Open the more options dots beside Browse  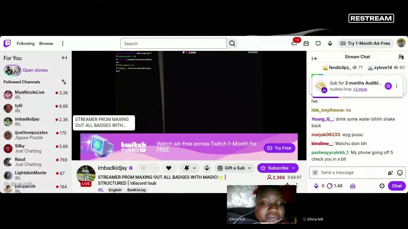click(62, 43)
